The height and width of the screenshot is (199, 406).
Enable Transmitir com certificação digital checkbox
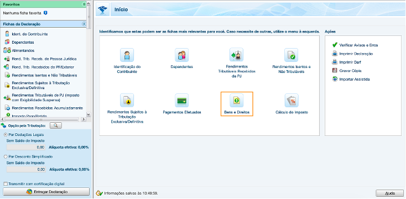pos(6,184)
